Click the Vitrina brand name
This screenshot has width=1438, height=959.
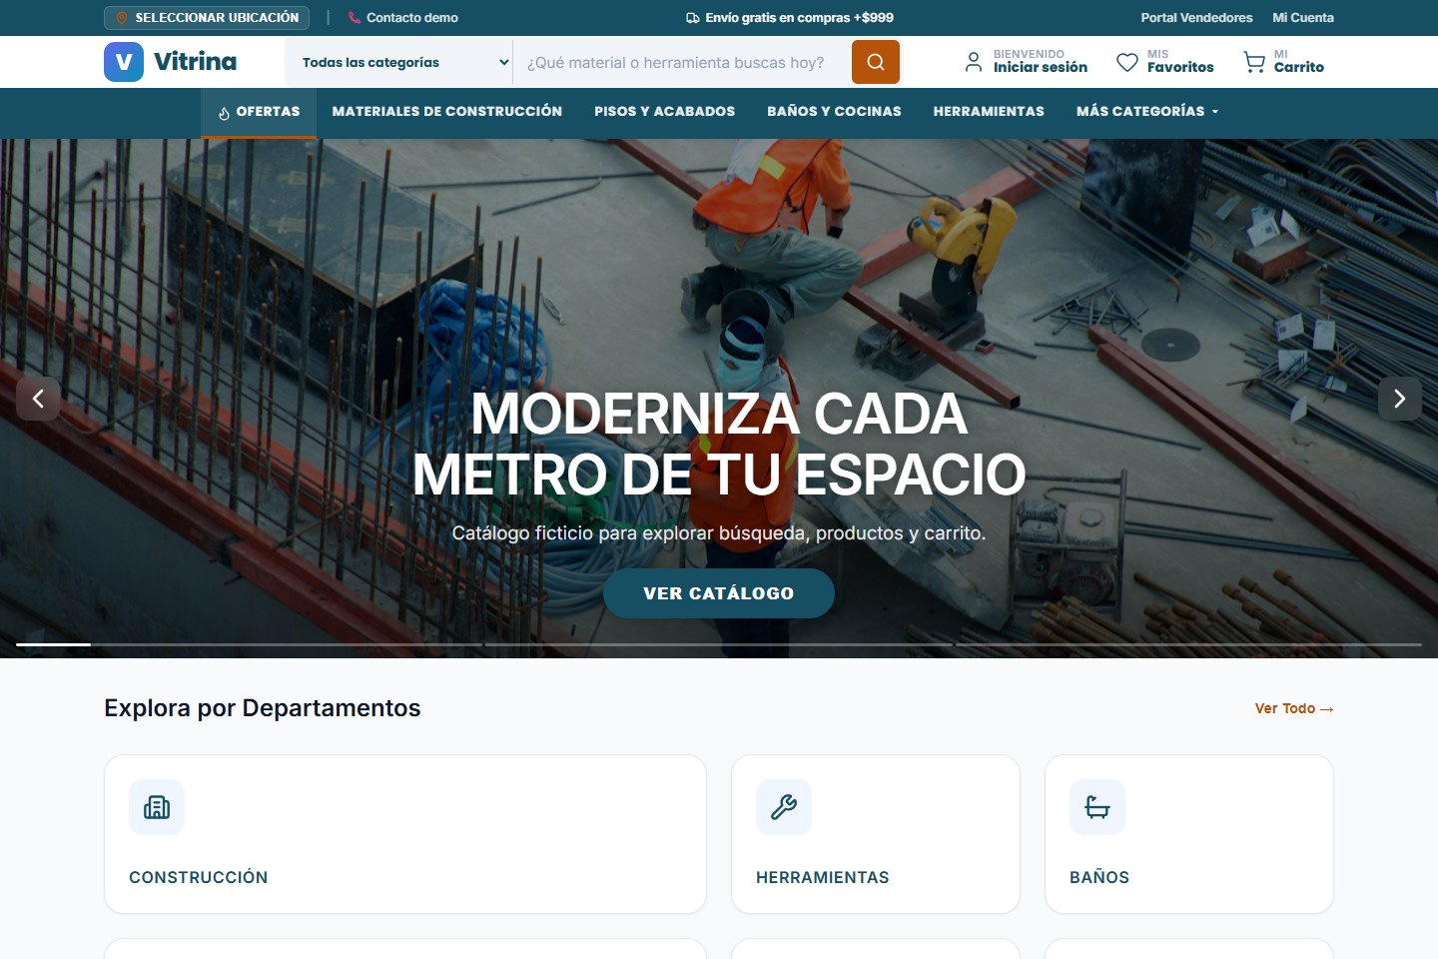point(196,62)
